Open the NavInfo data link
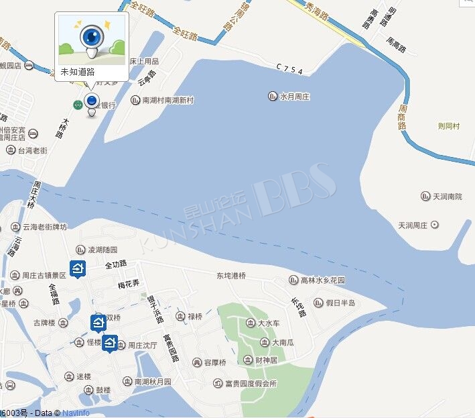Screen dimensions: 475x418 76,413
